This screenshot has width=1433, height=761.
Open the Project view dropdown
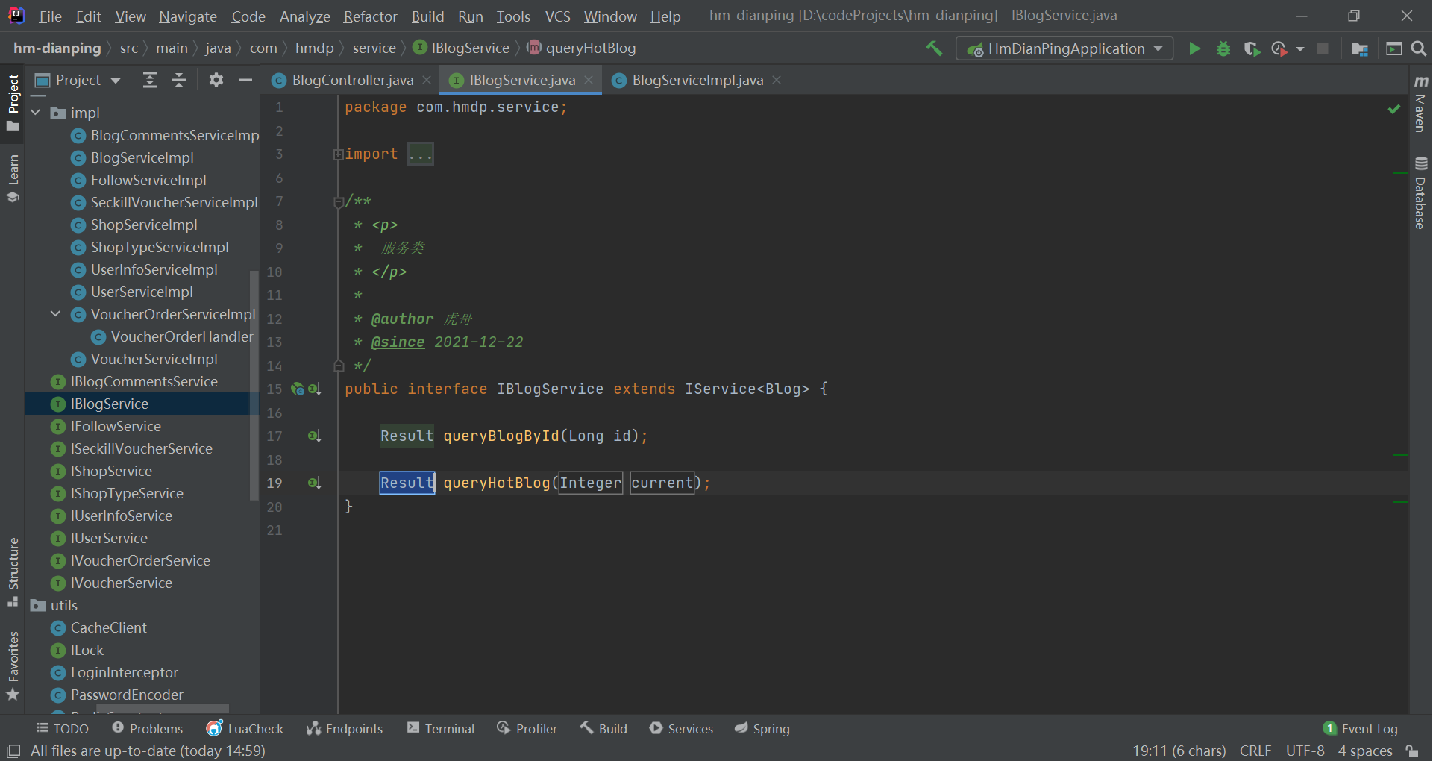coord(116,81)
